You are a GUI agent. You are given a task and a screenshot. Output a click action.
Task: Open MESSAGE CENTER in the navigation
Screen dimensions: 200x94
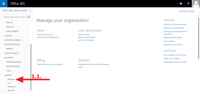click(13, 66)
